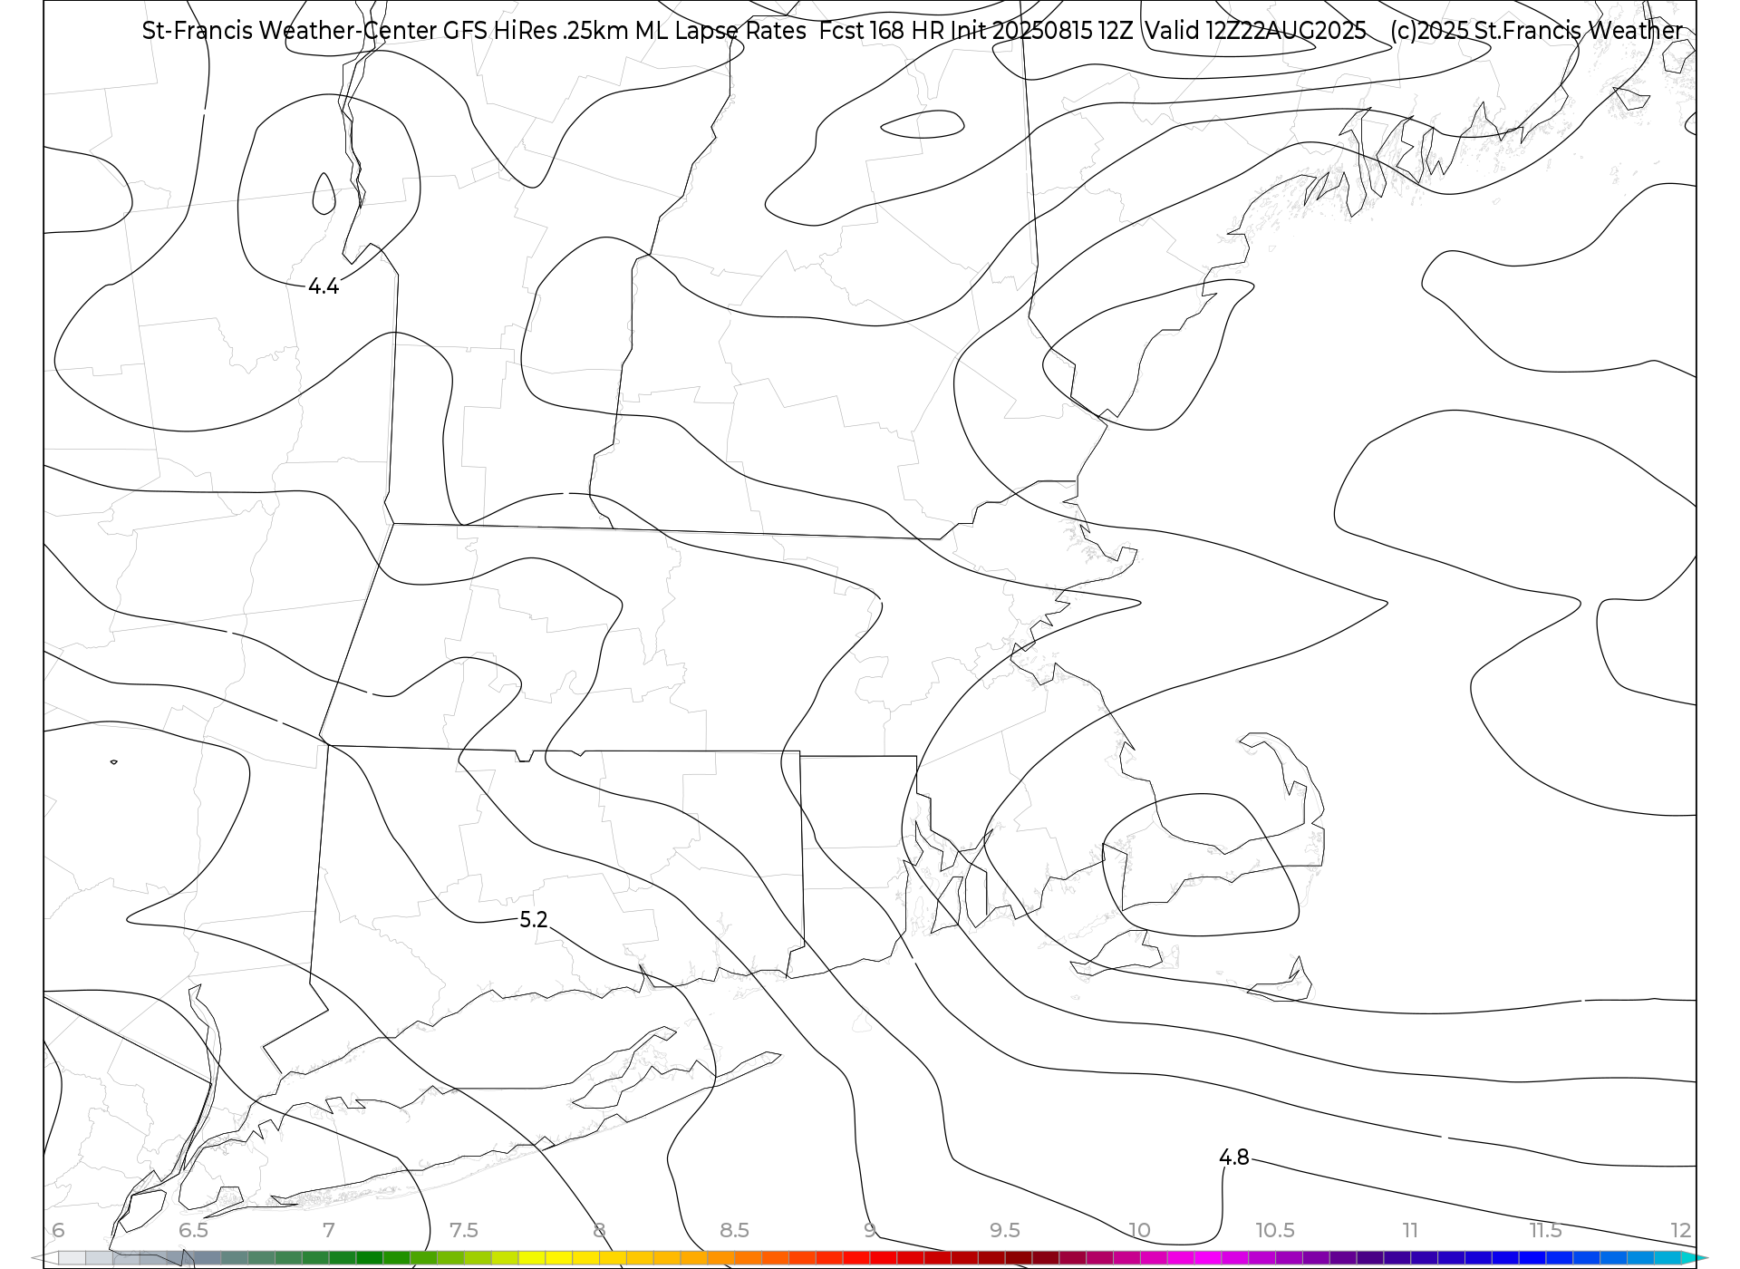This screenshot has height=1269, width=1740.
Task: Click the colorbar tick label 12
Action: pyautogui.click(x=1681, y=1231)
